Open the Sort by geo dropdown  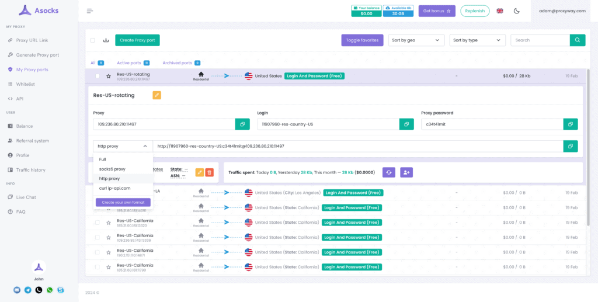point(415,40)
